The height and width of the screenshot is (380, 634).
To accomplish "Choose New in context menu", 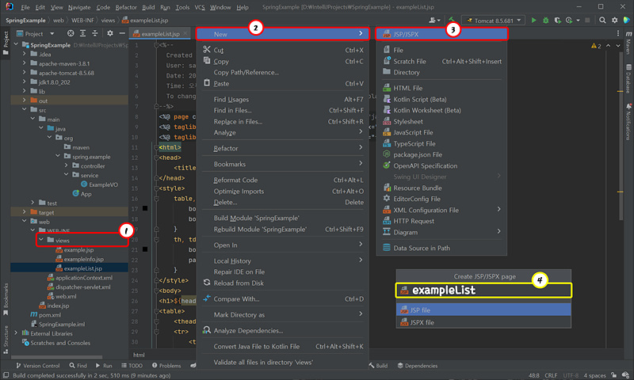I will click(x=283, y=34).
